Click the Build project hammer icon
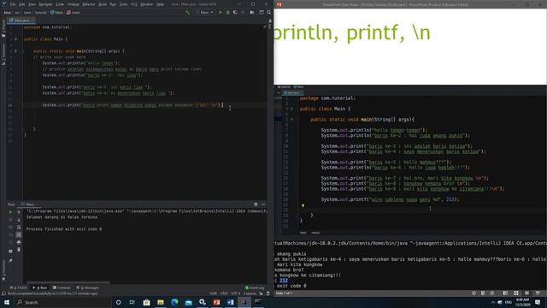 (x=188, y=12)
